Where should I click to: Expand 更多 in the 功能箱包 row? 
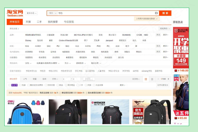point(165,57)
